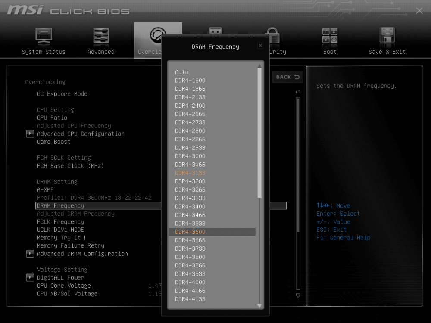Select DDR4-2866 from the list

click(190, 139)
